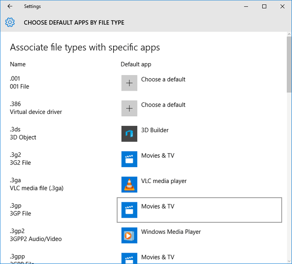Click the .3g2 extension text

click(x=16, y=155)
